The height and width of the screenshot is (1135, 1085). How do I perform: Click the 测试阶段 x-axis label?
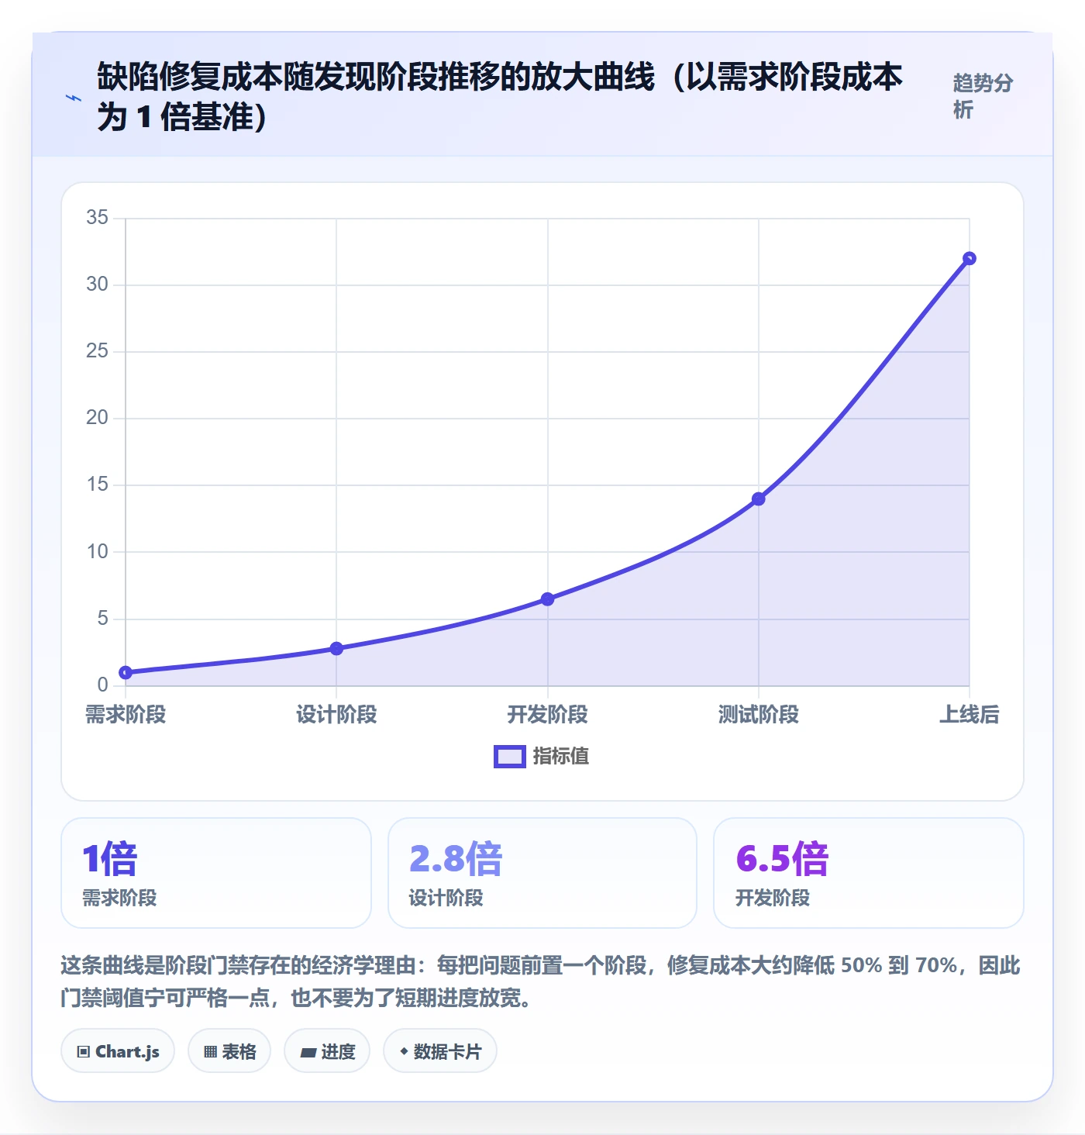pyautogui.click(x=759, y=714)
